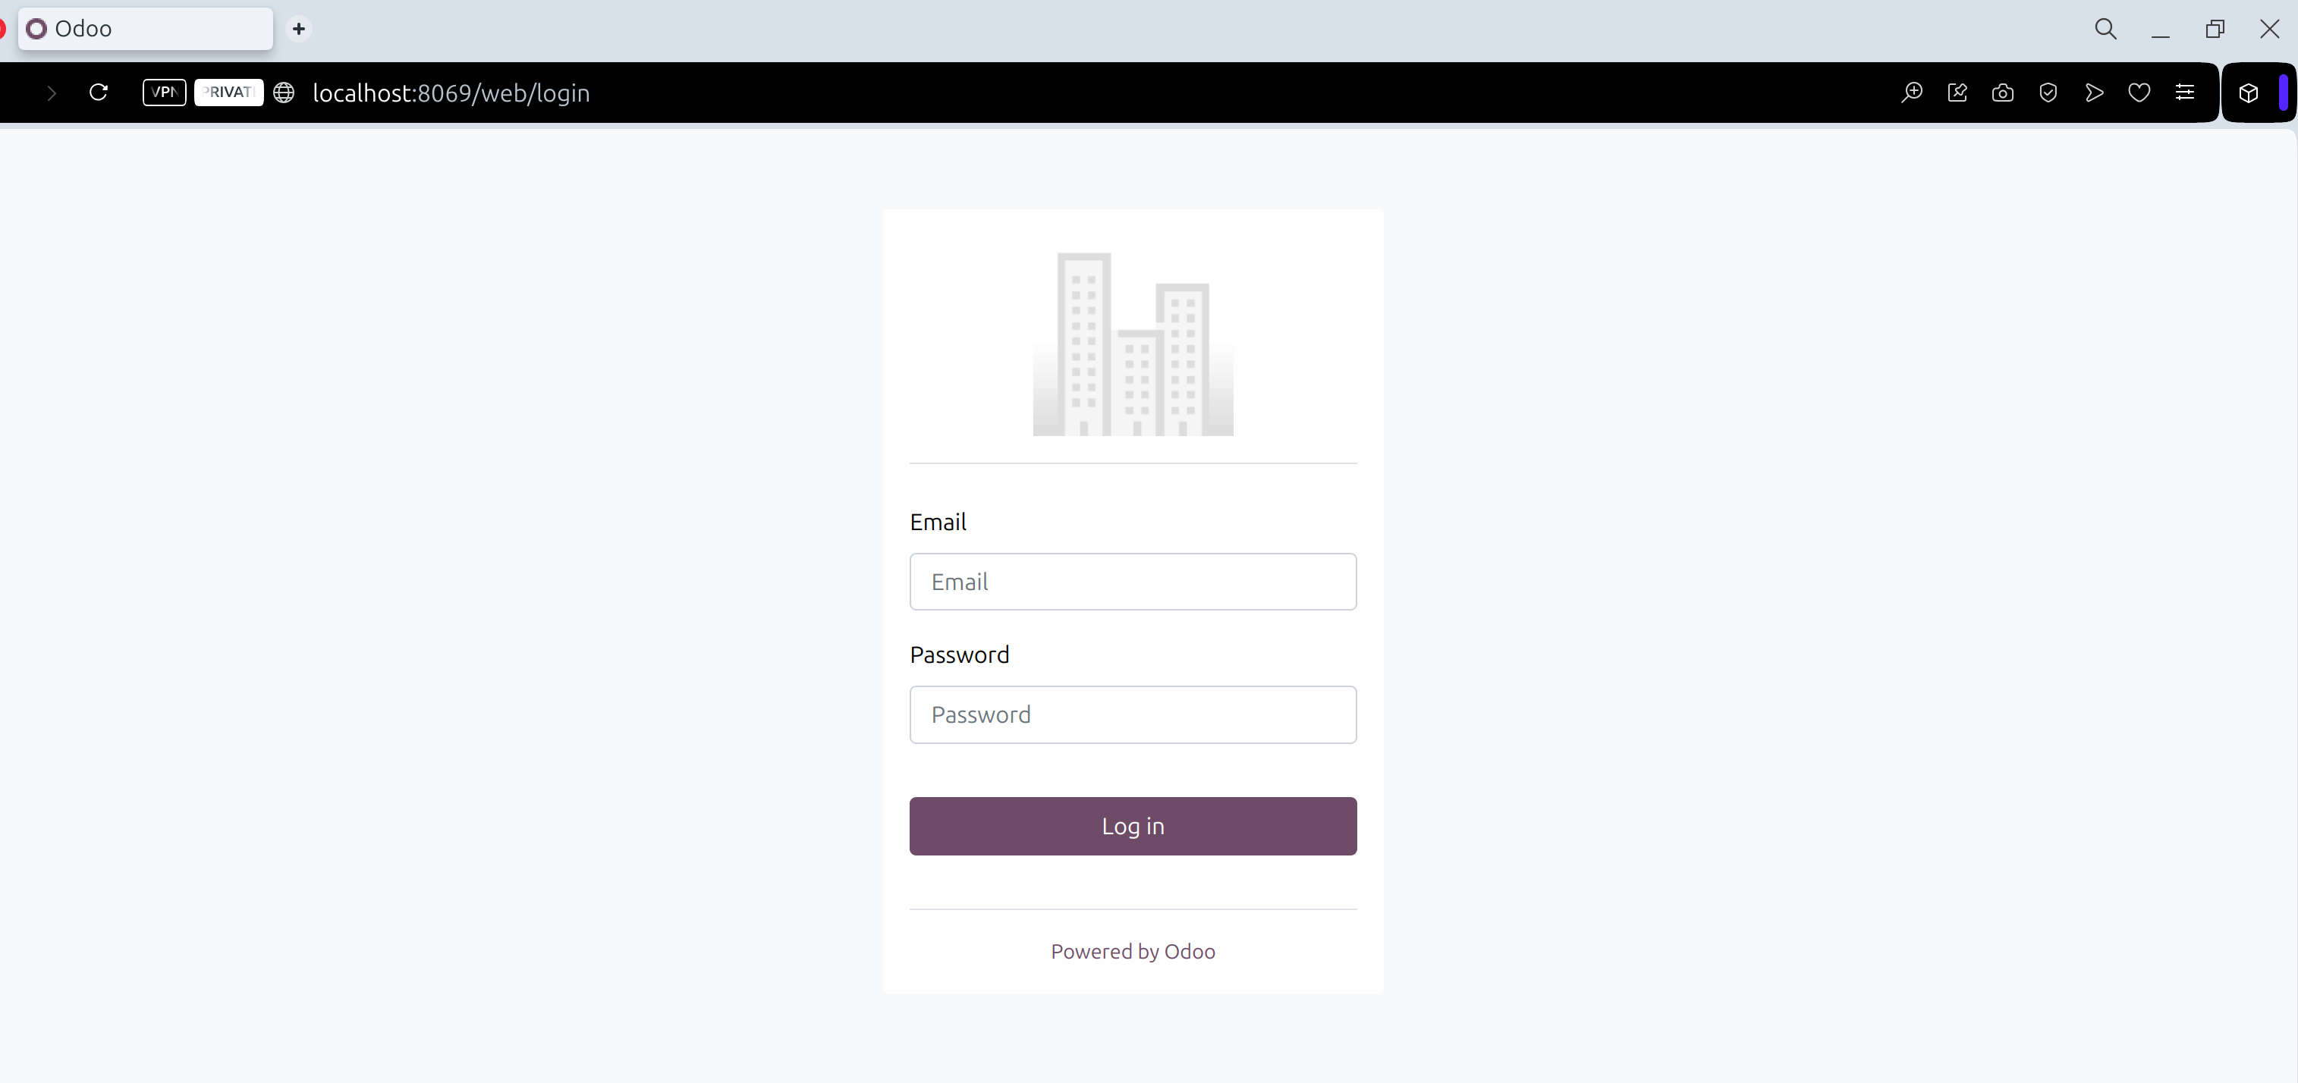The image size is (2298, 1083).
Task: Toggle the VPN badge in address bar
Action: point(164,93)
